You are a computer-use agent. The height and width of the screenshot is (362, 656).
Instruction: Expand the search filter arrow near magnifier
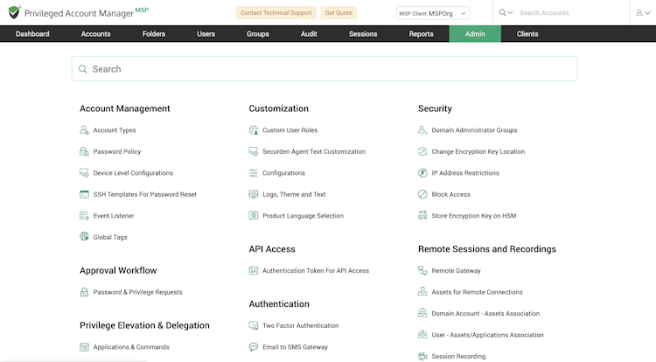(510, 12)
